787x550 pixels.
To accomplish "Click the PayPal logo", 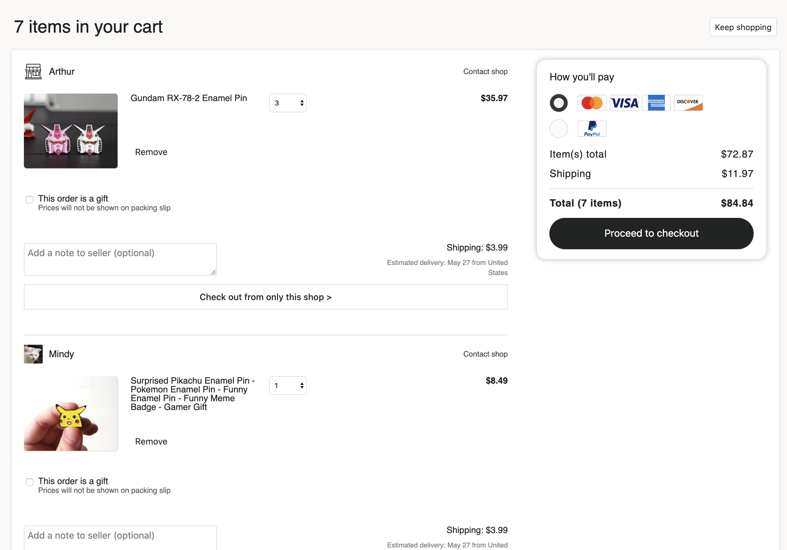I will pos(592,128).
